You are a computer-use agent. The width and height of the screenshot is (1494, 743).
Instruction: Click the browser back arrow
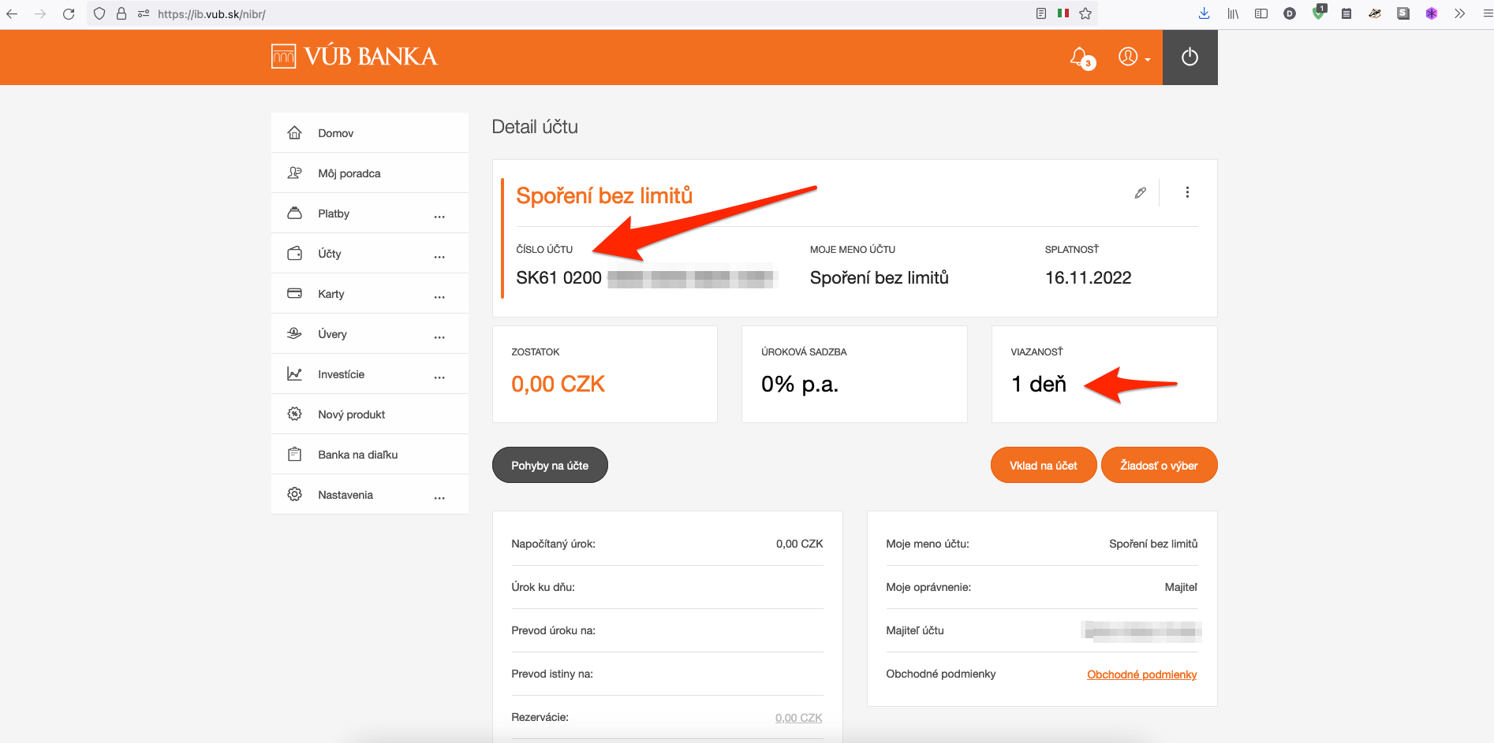tap(12, 13)
